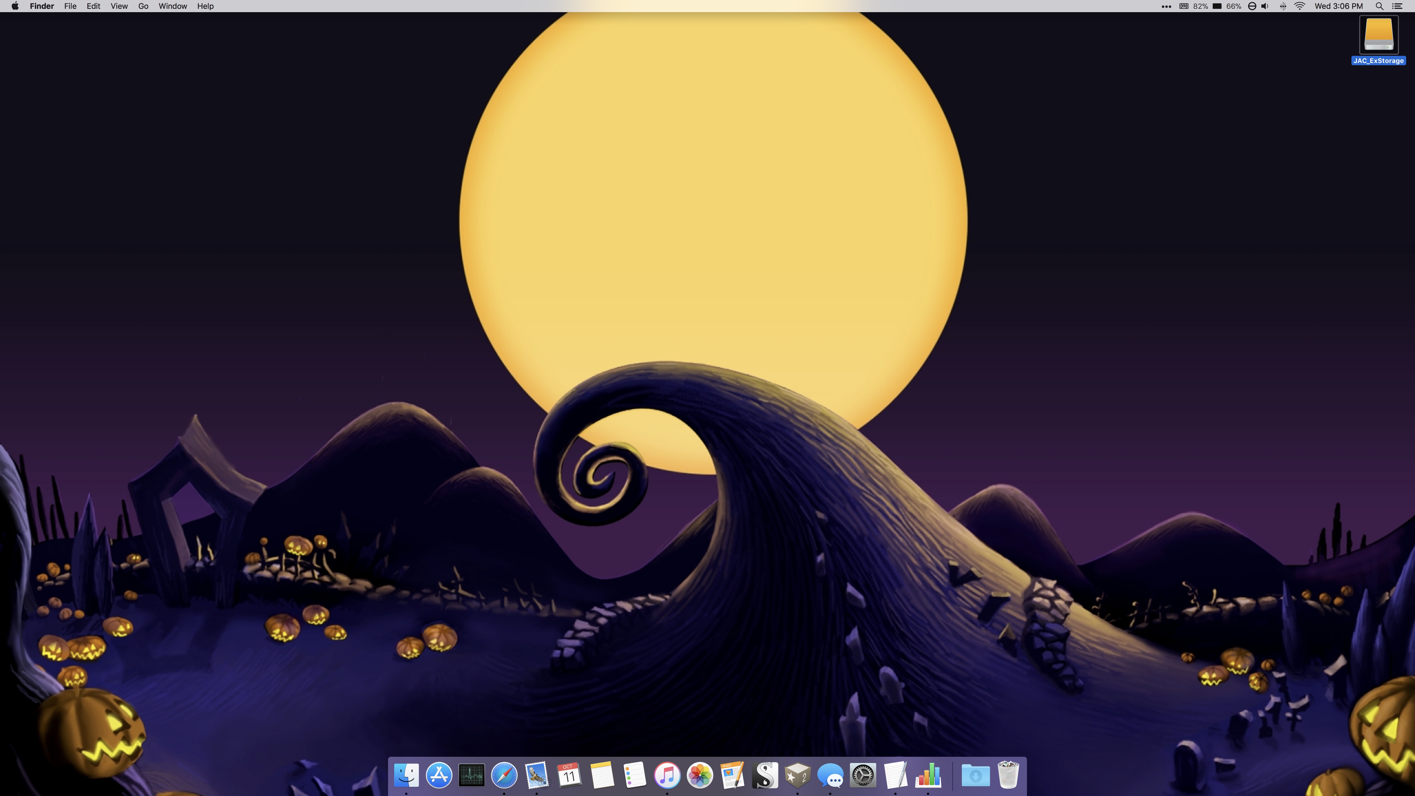Image resolution: width=1415 pixels, height=796 pixels.
Task: Open the Finder application menu
Action: pos(42,6)
